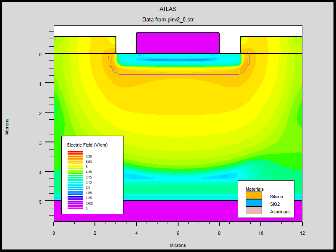The width and height of the screenshot is (336, 252).
Task: Click the 1.88 value in the field legend
Action: [89, 193]
